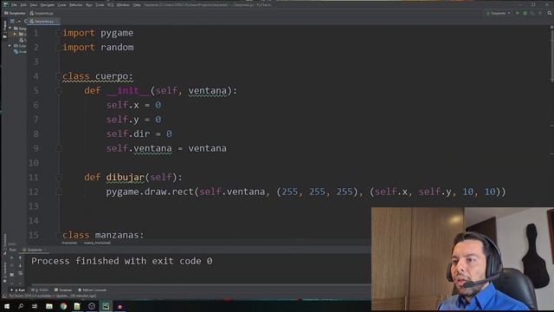Click line number 10 in the gutter
The width and height of the screenshot is (554, 312).
coord(34,163)
